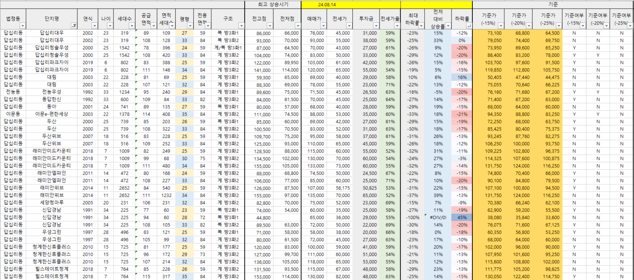The width and height of the screenshot is (634, 280).
Task: Select the 1234 세대수 cell
Action: click(x=124, y=92)
